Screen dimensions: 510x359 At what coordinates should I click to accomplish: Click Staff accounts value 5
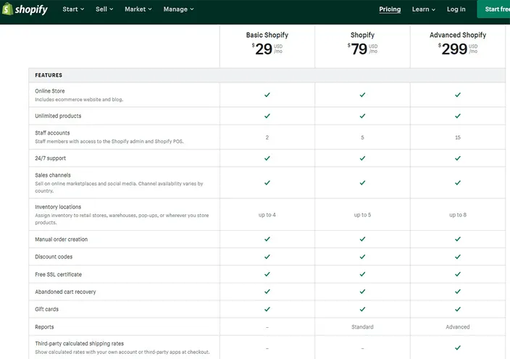pos(362,138)
